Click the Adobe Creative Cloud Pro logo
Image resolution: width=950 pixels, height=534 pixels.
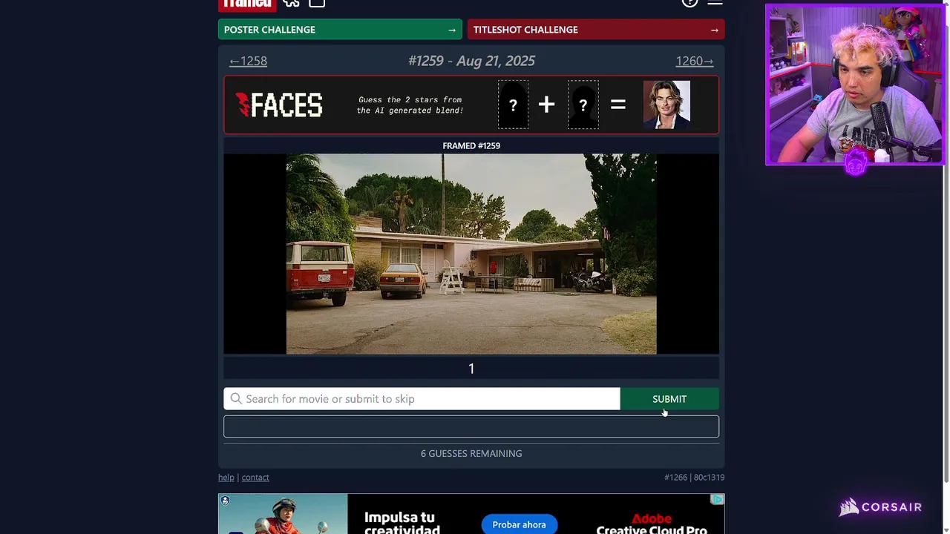pos(652,524)
